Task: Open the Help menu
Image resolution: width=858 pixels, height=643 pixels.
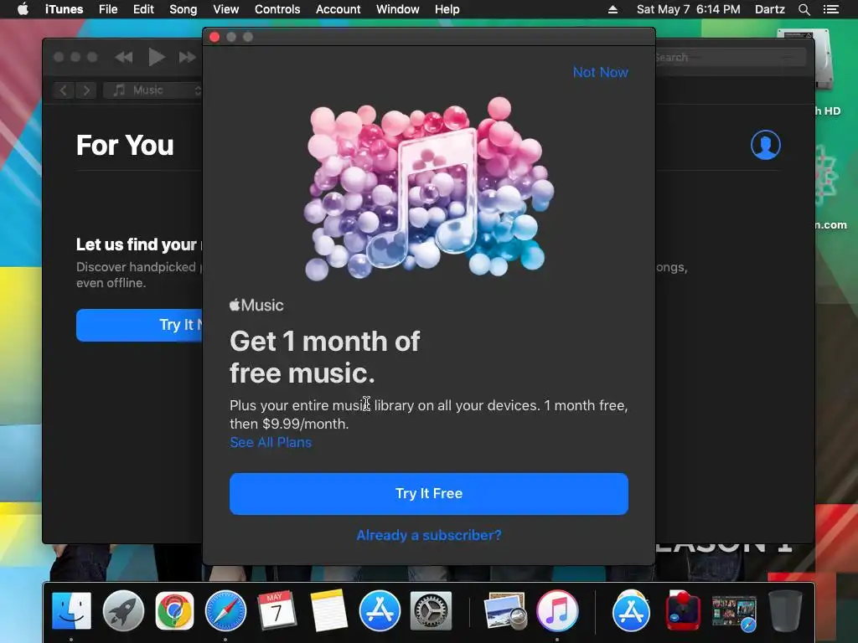Action: click(x=447, y=9)
